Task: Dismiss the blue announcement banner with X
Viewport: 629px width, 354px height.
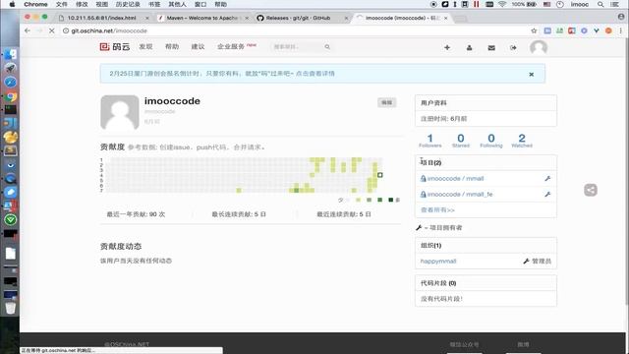Action: pyautogui.click(x=531, y=75)
